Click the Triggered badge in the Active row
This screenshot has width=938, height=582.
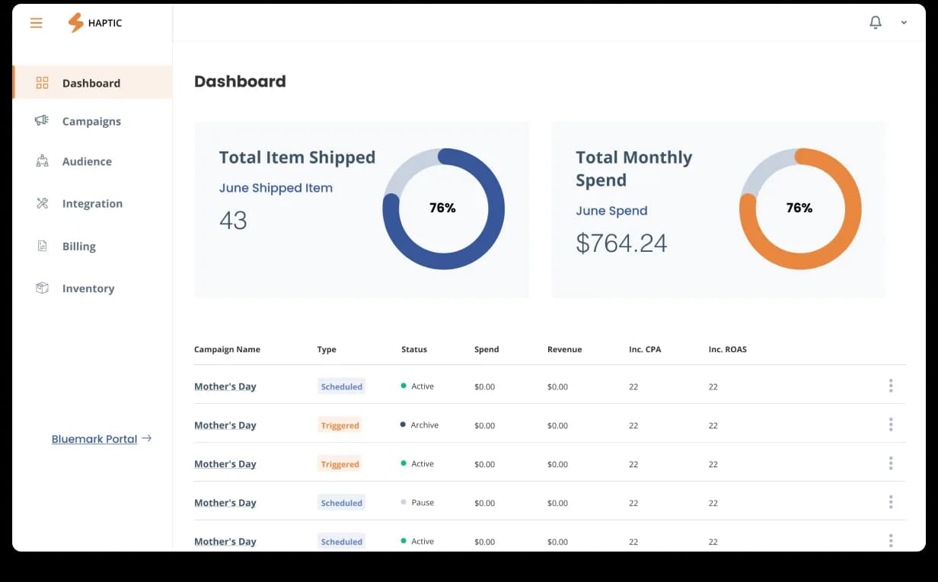tap(340, 464)
